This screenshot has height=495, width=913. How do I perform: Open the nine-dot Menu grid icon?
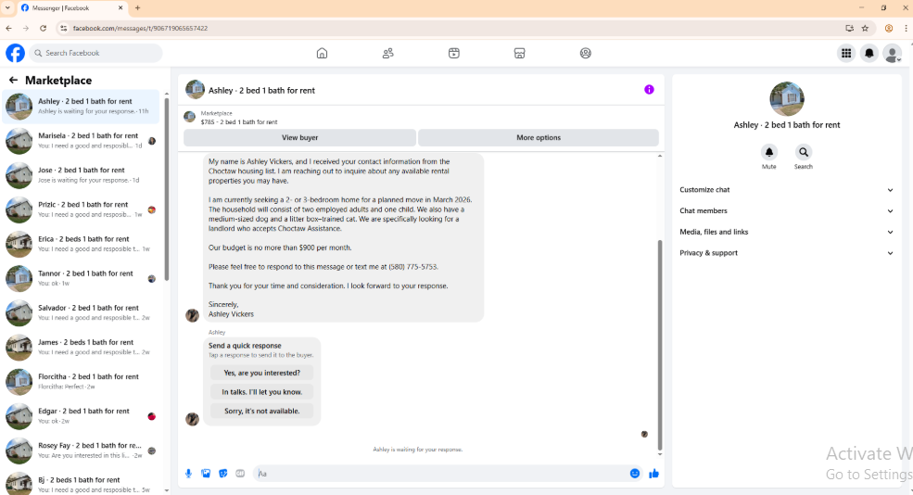coord(846,53)
